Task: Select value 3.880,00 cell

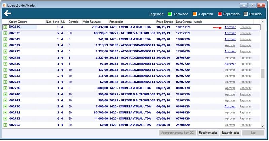Action: tap(102, 88)
